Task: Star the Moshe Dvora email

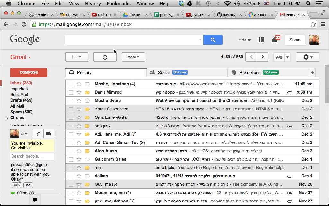Action: coord(79,101)
